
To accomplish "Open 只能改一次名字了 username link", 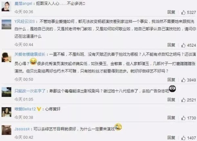I will click(x=30, y=91).
